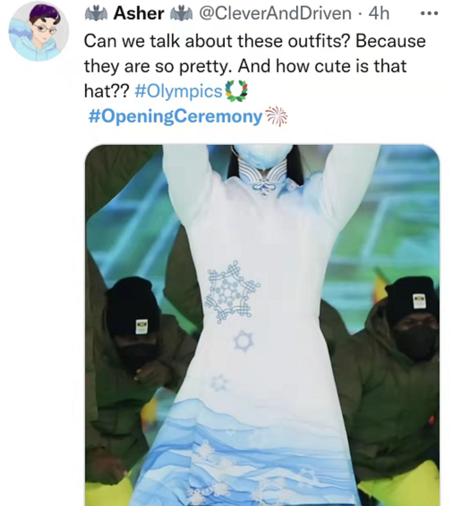Open the tweet via 4h timestamp
The image size is (450, 506).
[x=380, y=14]
